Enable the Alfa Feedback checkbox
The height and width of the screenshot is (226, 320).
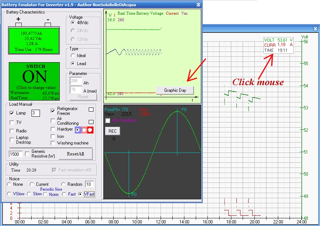tap(108, 120)
